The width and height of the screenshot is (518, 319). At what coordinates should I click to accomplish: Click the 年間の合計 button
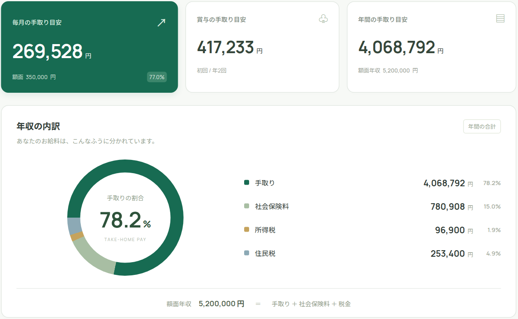(482, 127)
